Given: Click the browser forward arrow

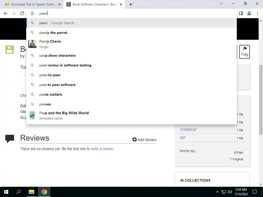Looking at the screenshot, I should pos(14,13).
